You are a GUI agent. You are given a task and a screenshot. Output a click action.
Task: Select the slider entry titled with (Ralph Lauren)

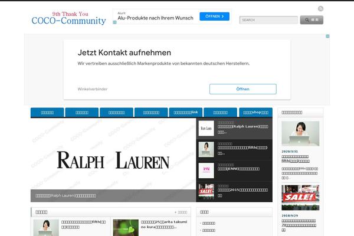click(242, 129)
